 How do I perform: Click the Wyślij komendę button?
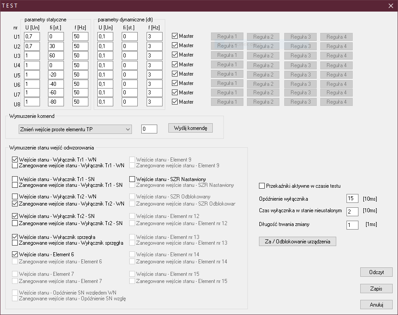[x=191, y=128]
